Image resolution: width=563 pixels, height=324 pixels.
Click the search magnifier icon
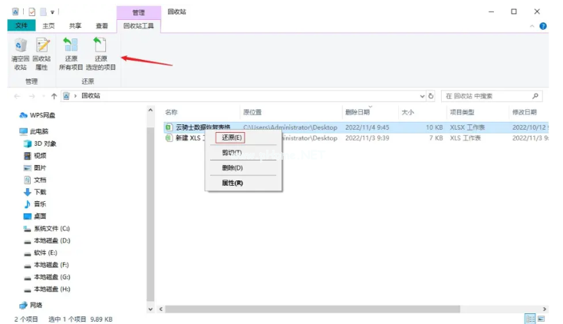pos(535,96)
